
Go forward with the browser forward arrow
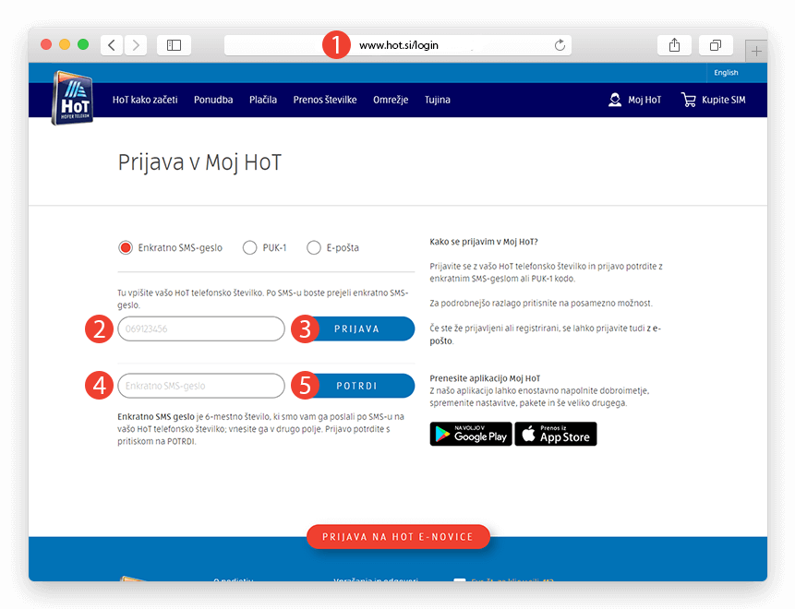[136, 45]
